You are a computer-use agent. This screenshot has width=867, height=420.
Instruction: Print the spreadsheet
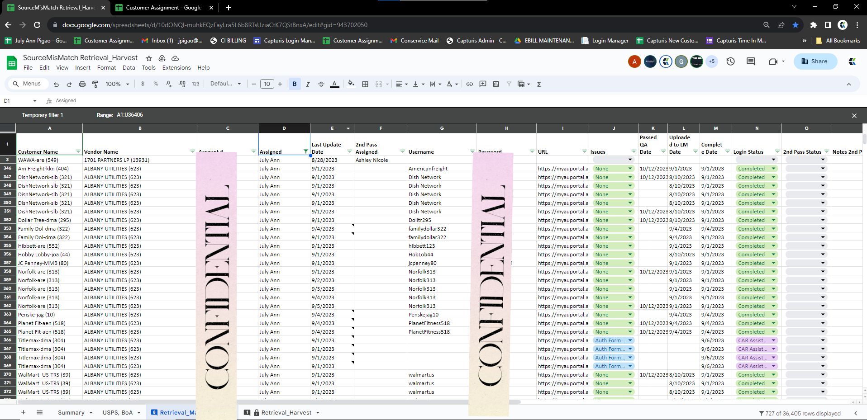(82, 84)
